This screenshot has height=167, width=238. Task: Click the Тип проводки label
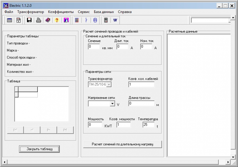click(18, 43)
